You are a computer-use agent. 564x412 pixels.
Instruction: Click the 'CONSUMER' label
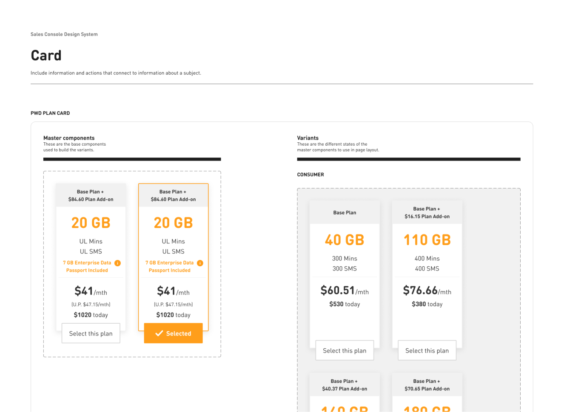[x=310, y=175]
